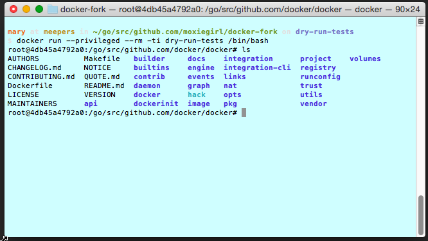Click the green zoom window button

(x=39, y=9)
